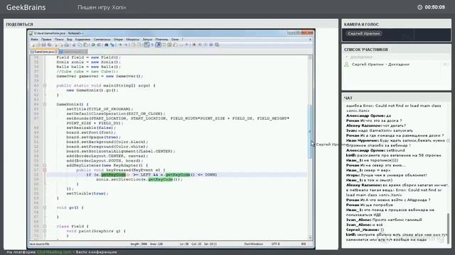
Task: Open the Replace toolbar icon
Action: click(x=112, y=45)
